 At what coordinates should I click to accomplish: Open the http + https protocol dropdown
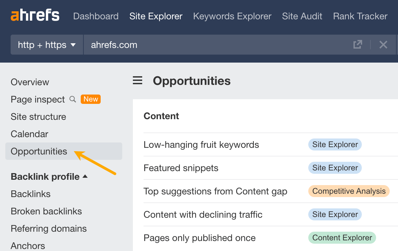coord(47,44)
